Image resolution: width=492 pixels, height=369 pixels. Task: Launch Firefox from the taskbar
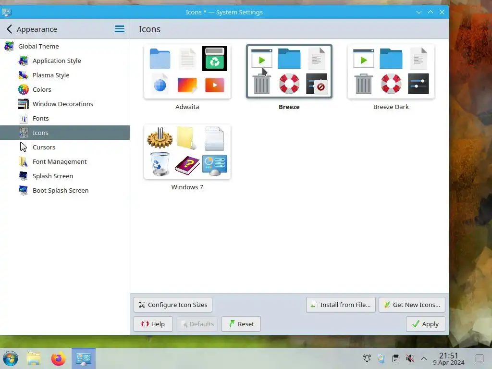click(58, 358)
